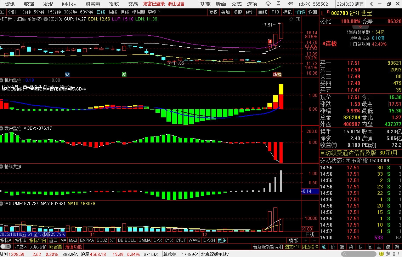Switch to the 分时 chart period
The width and height of the screenshot is (402, 257).
pos(12,12)
